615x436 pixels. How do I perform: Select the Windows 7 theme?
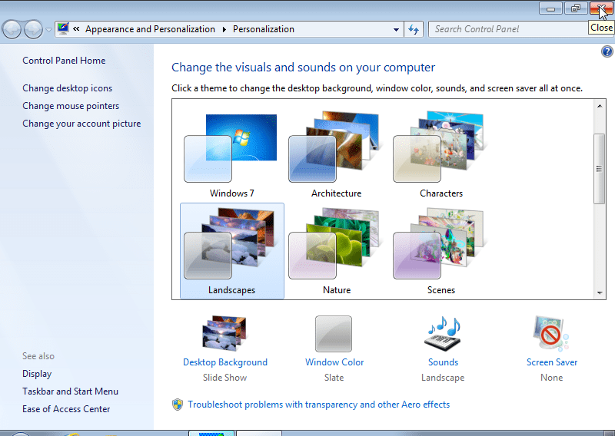click(x=231, y=154)
